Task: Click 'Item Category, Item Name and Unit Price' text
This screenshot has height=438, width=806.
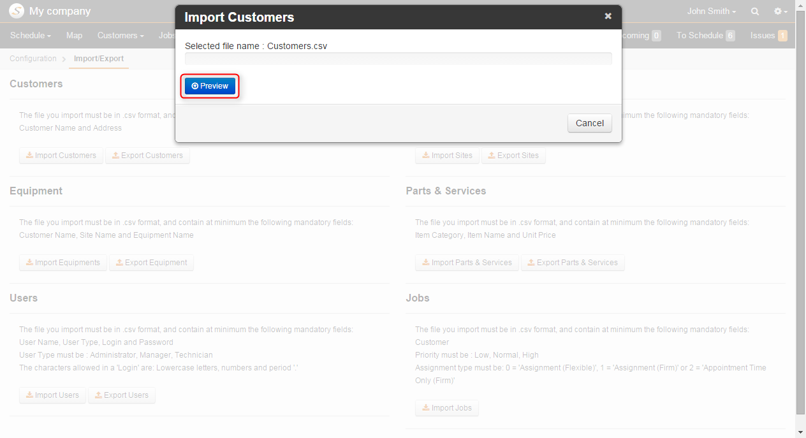Action: pyautogui.click(x=485, y=235)
